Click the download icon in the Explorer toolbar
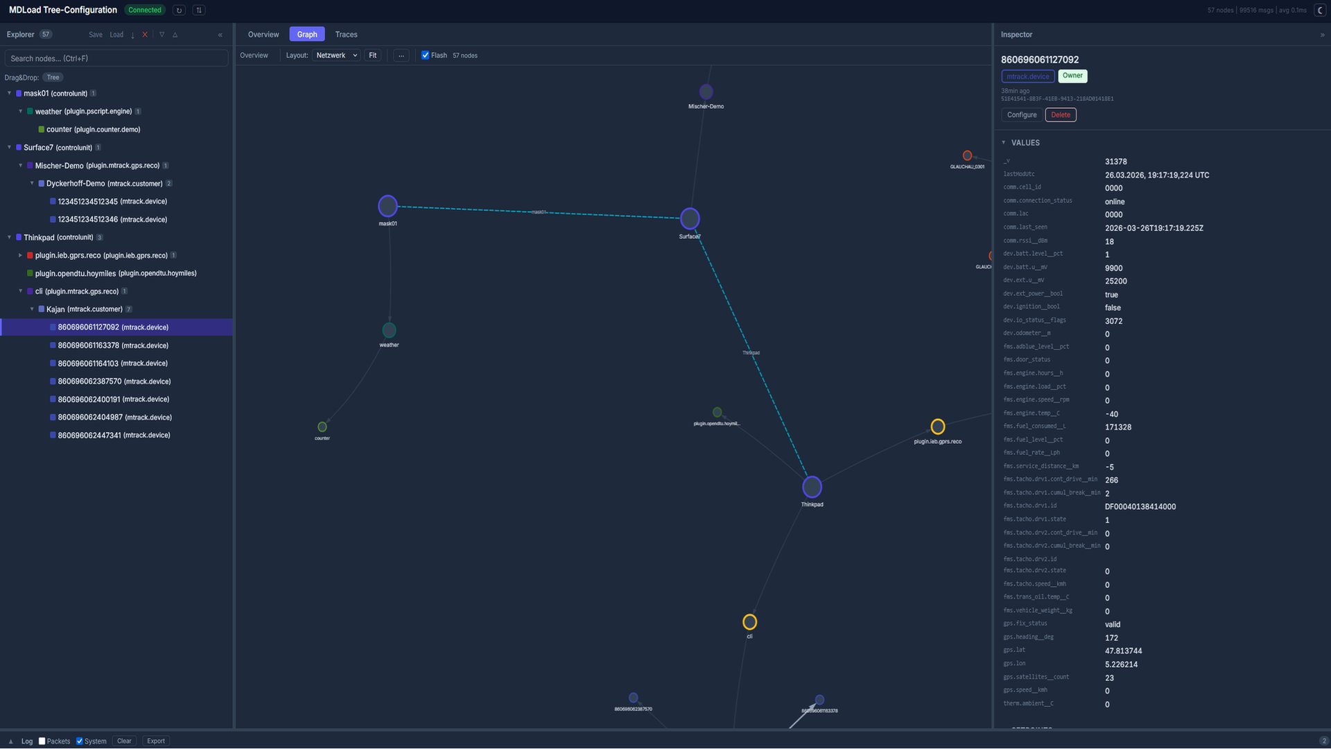The height and width of the screenshot is (749, 1331). tap(132, 34)
